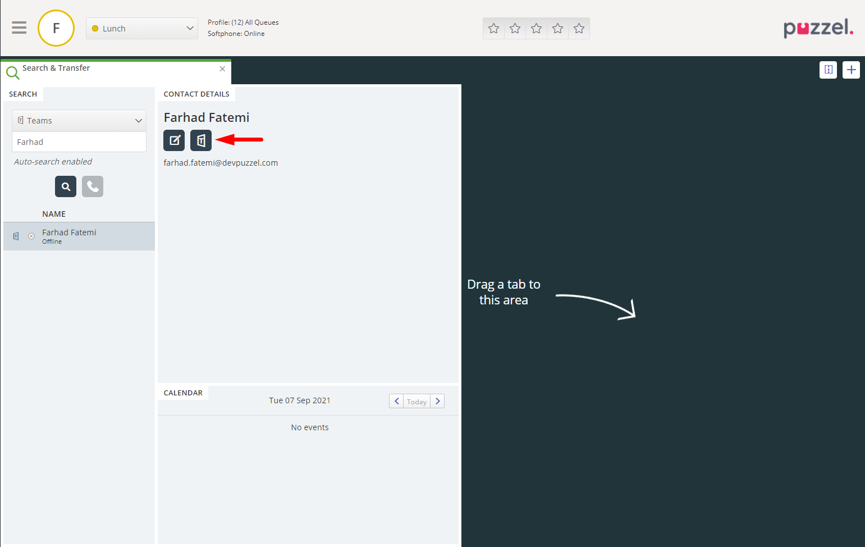Open the Lunch status dropdown
Viewport: 865px width, 547px height.
click(x=142, y=28)
